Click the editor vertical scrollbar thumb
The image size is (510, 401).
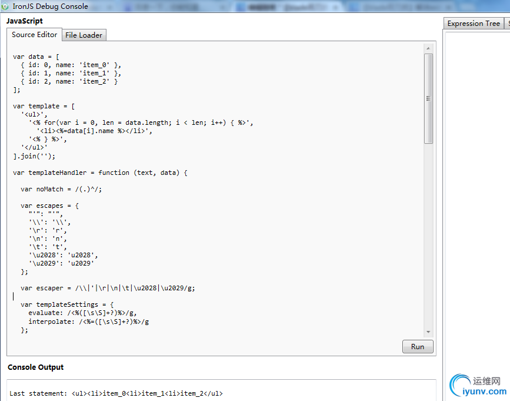(x=428, y=98)
